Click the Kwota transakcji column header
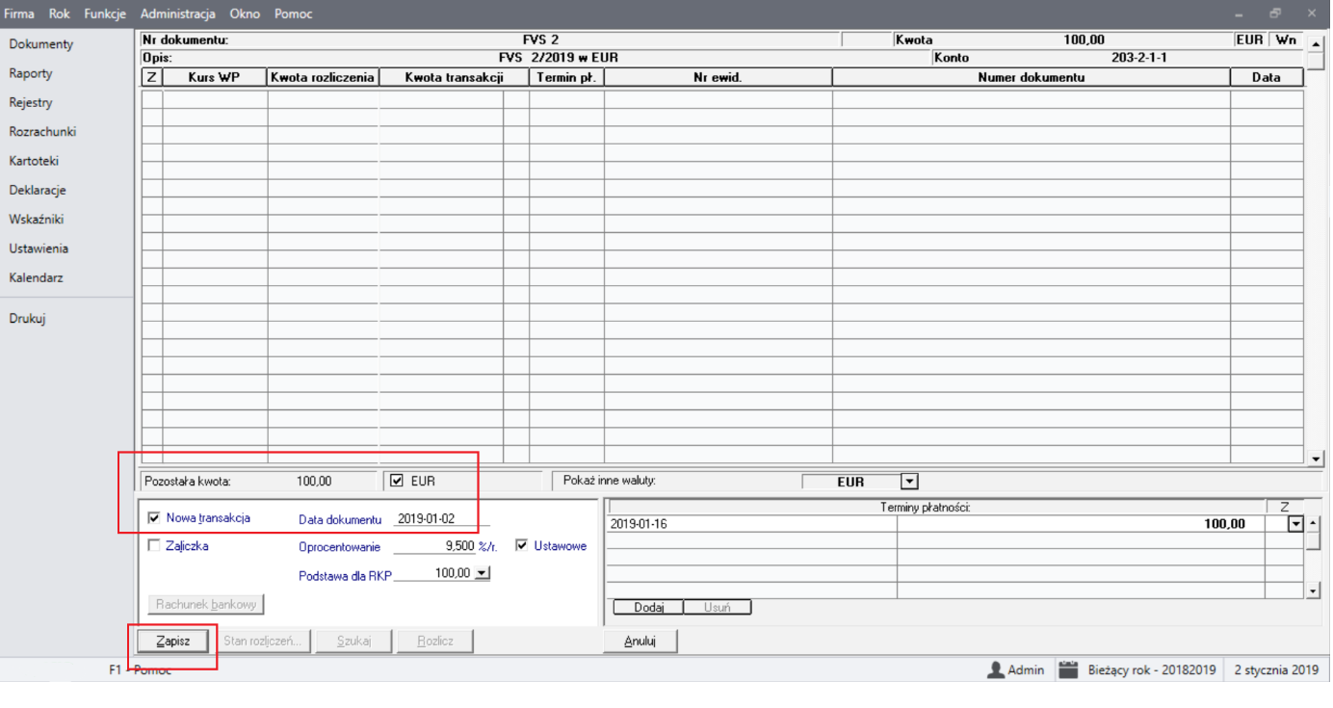Screen dimensions: 1333x708 click(454, 77)
